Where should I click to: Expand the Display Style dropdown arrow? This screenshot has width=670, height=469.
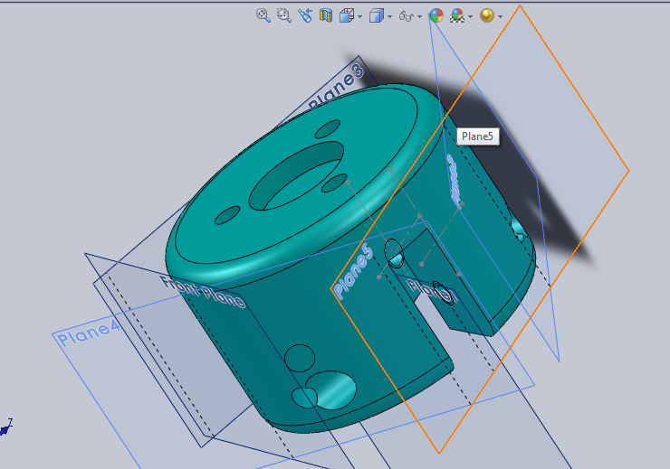coord(389,16)
